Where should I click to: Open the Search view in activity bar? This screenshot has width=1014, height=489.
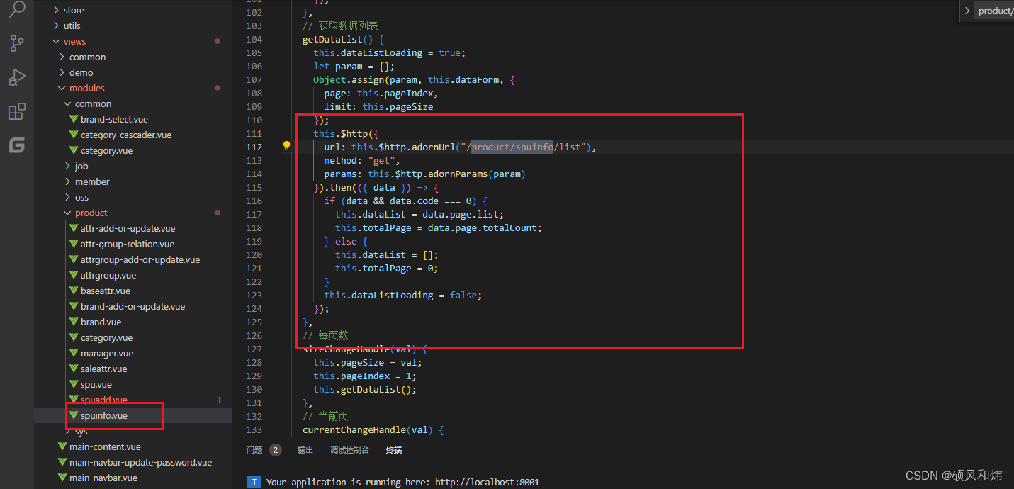click(16, 9)
